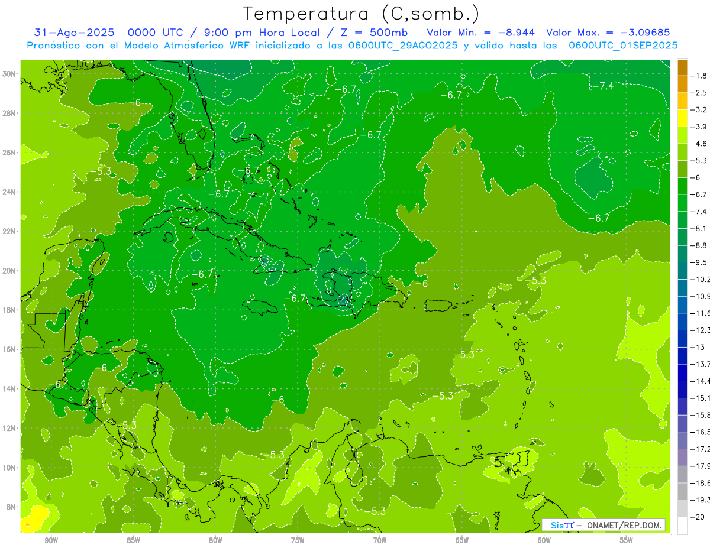Viewport: 710px width, 548px height.
Task: Click colorbar label "-2.5"
Action: [700, 93]
